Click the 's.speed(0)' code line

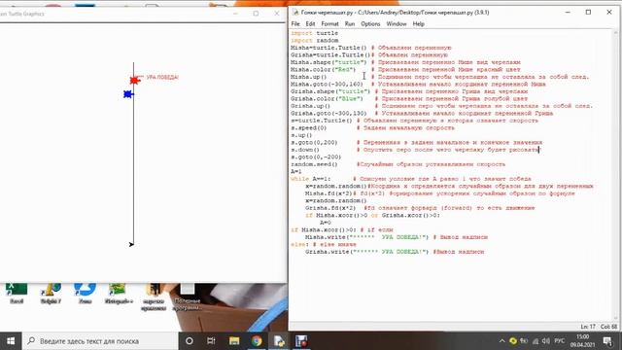coord(308,127)
